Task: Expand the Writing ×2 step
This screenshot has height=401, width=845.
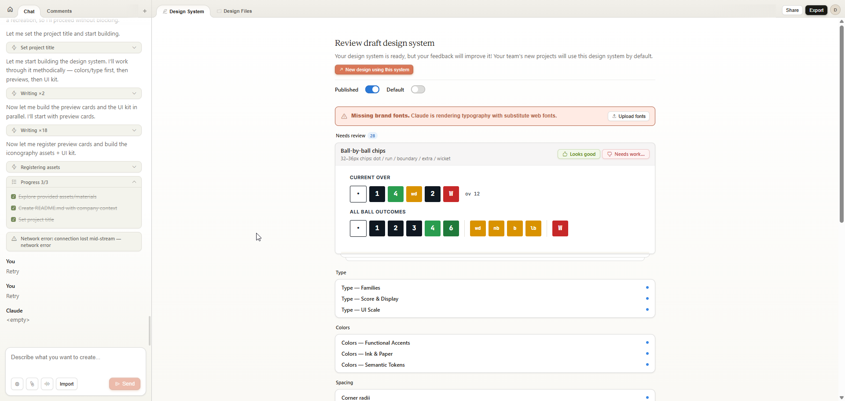Action: click(x=74, y=93)
